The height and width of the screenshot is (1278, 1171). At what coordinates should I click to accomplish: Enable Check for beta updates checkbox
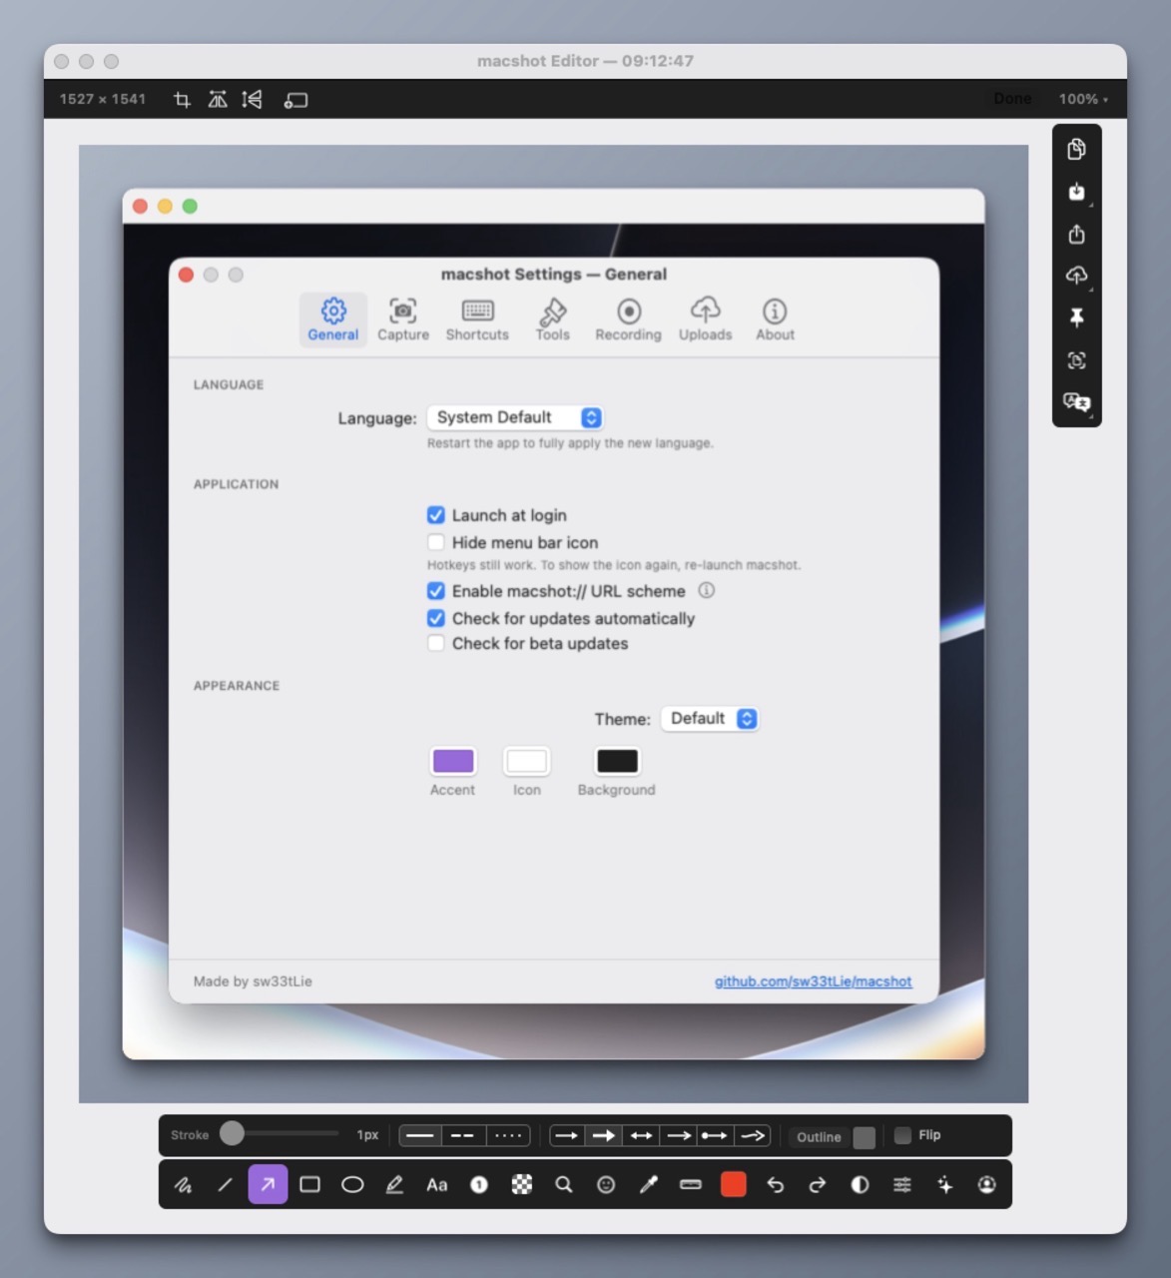(x=436, y=643)
